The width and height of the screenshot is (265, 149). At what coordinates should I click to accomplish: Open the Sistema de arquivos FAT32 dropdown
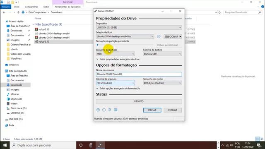(x=115, y=83)
